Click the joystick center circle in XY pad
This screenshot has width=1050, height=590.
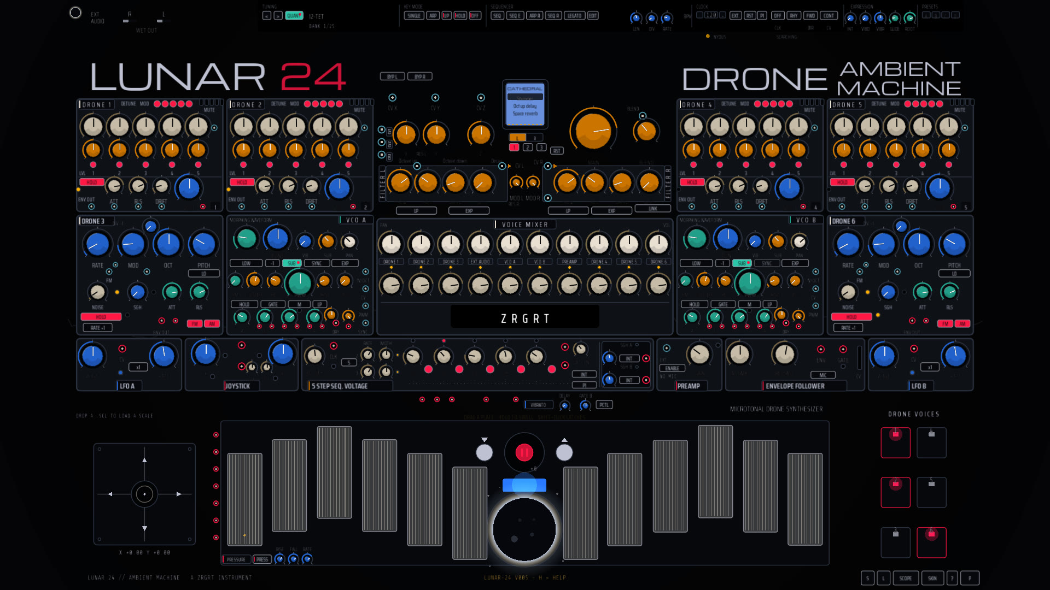[x=144, y=494]
